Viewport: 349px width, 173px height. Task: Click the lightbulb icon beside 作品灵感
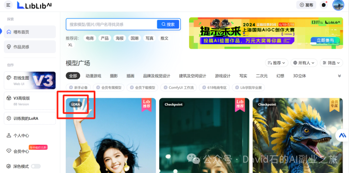(9, 47)
